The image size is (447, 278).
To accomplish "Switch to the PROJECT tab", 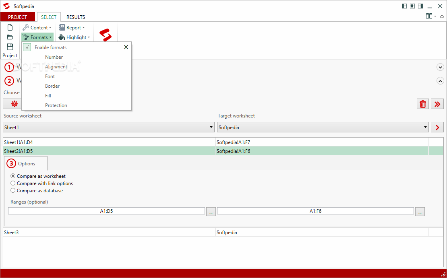I will [x=17, y=17].
